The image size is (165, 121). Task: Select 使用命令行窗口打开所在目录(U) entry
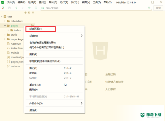[54, 48]
